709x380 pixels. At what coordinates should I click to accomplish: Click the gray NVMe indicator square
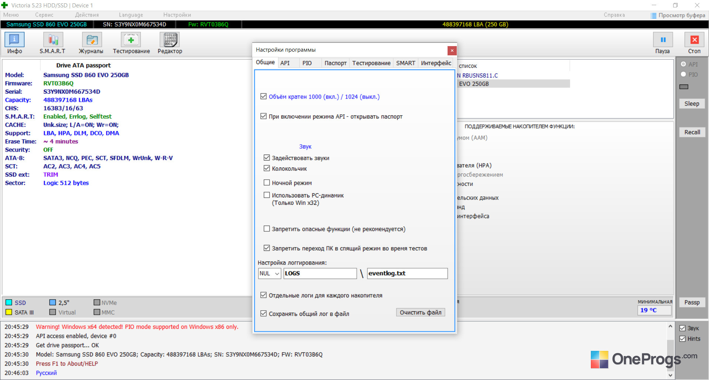click(97, 303)
